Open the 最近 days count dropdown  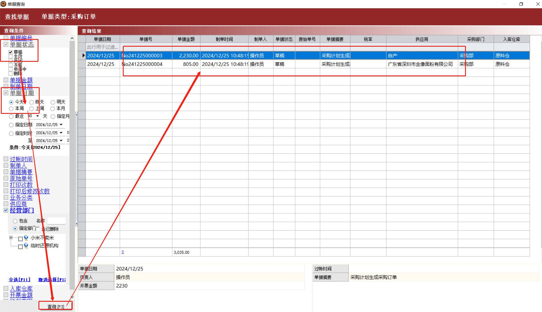point(38,116)
